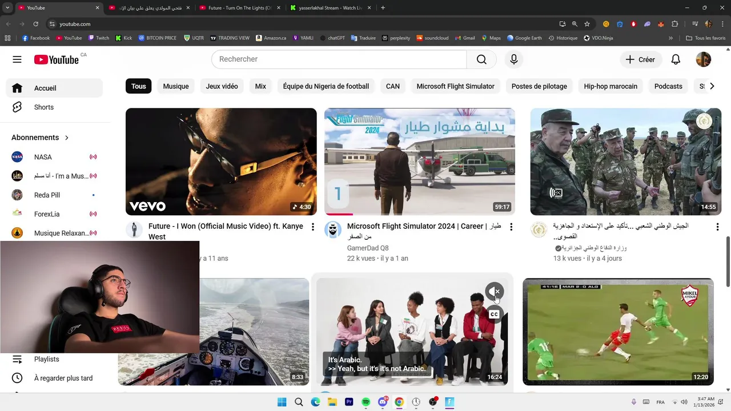The image size is (731, 411).
Task: Click the search magnifier button
Action: pyautogui.click(x=481, y=59)
